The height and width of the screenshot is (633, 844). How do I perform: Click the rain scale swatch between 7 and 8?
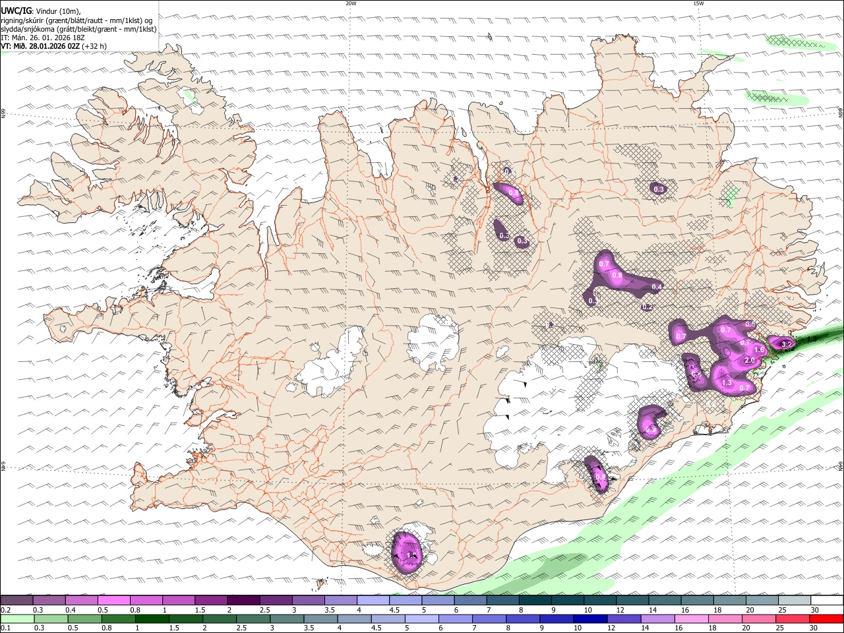(489, 618)
